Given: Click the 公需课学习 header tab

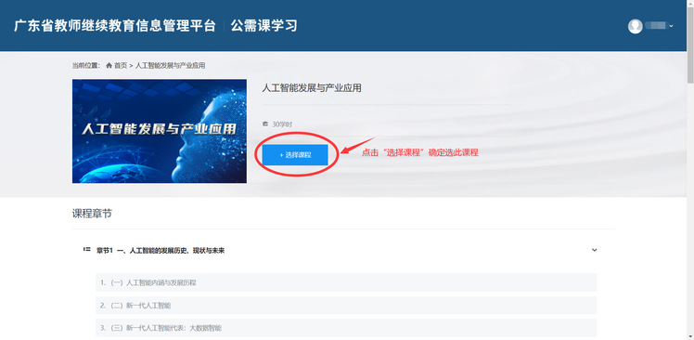Looking at the screenshot, I should click(264, 26).
